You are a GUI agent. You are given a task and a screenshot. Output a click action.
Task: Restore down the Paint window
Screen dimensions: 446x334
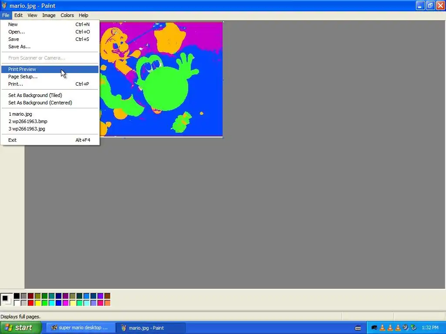coord(430,5)
